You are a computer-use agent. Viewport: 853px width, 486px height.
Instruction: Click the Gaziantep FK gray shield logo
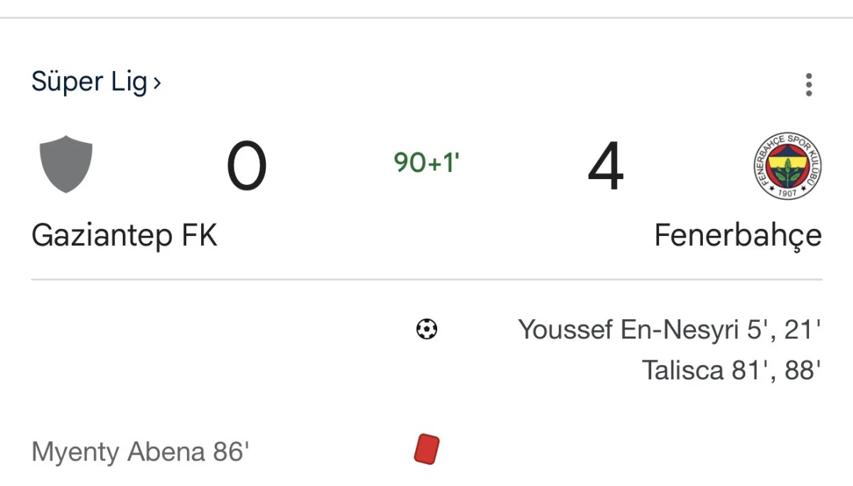(x=66, y=164)
